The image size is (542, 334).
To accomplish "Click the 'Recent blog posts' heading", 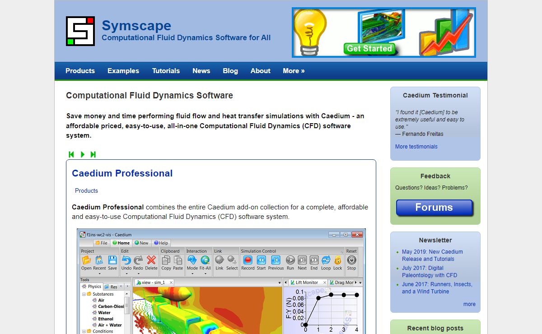I will pos(435,328).
